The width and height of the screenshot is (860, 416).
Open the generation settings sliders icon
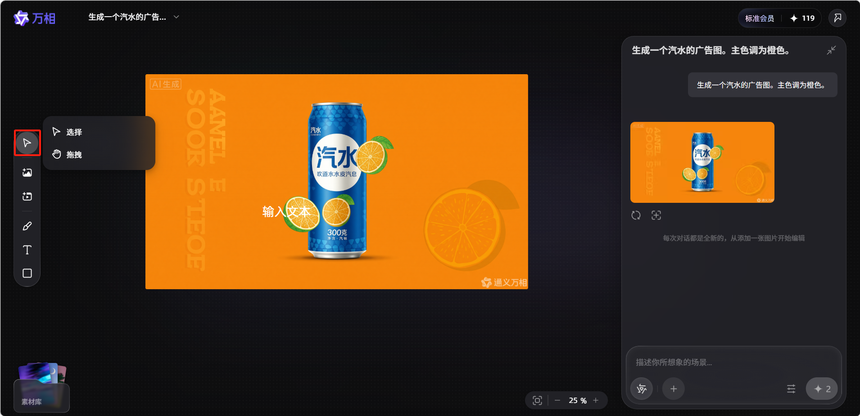pos(791,389)
